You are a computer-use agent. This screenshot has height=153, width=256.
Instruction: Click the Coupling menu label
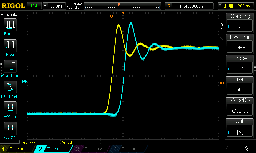coord(240,16)
